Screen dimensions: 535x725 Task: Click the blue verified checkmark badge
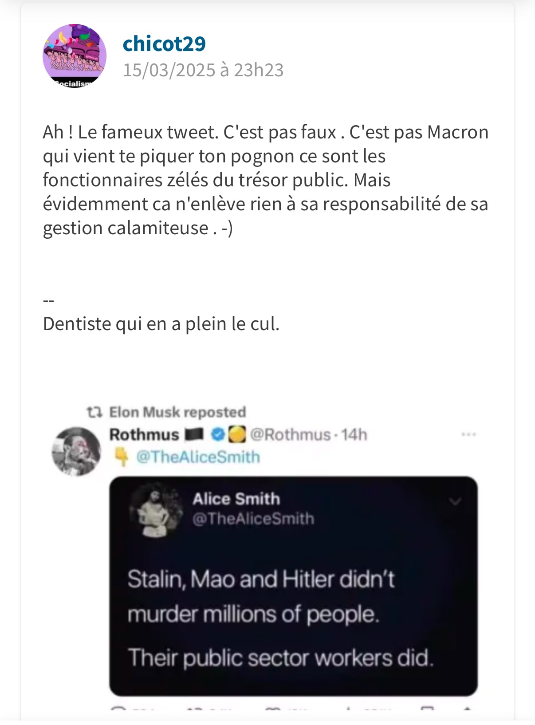pos(218,434)
